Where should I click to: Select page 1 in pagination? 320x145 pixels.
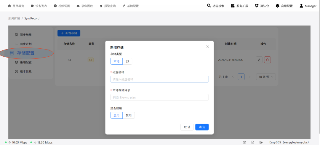(241, 77)
